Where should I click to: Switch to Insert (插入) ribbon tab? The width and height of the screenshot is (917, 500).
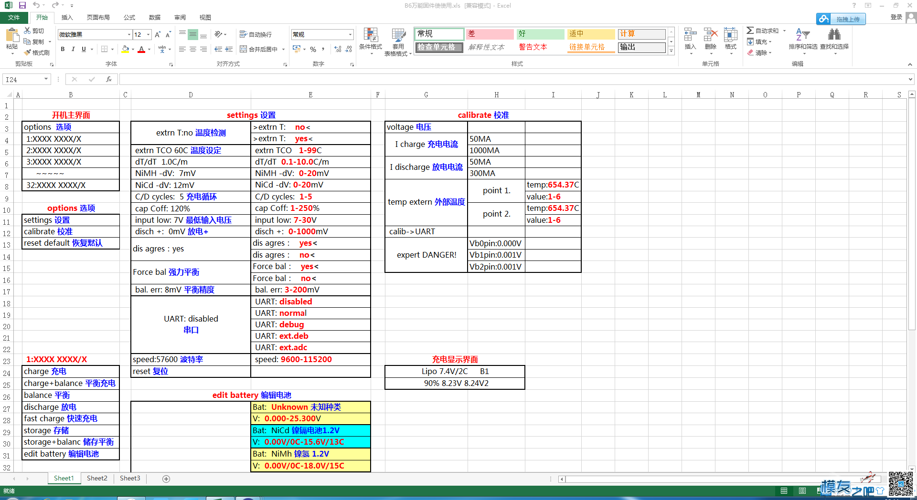[67, 18]
